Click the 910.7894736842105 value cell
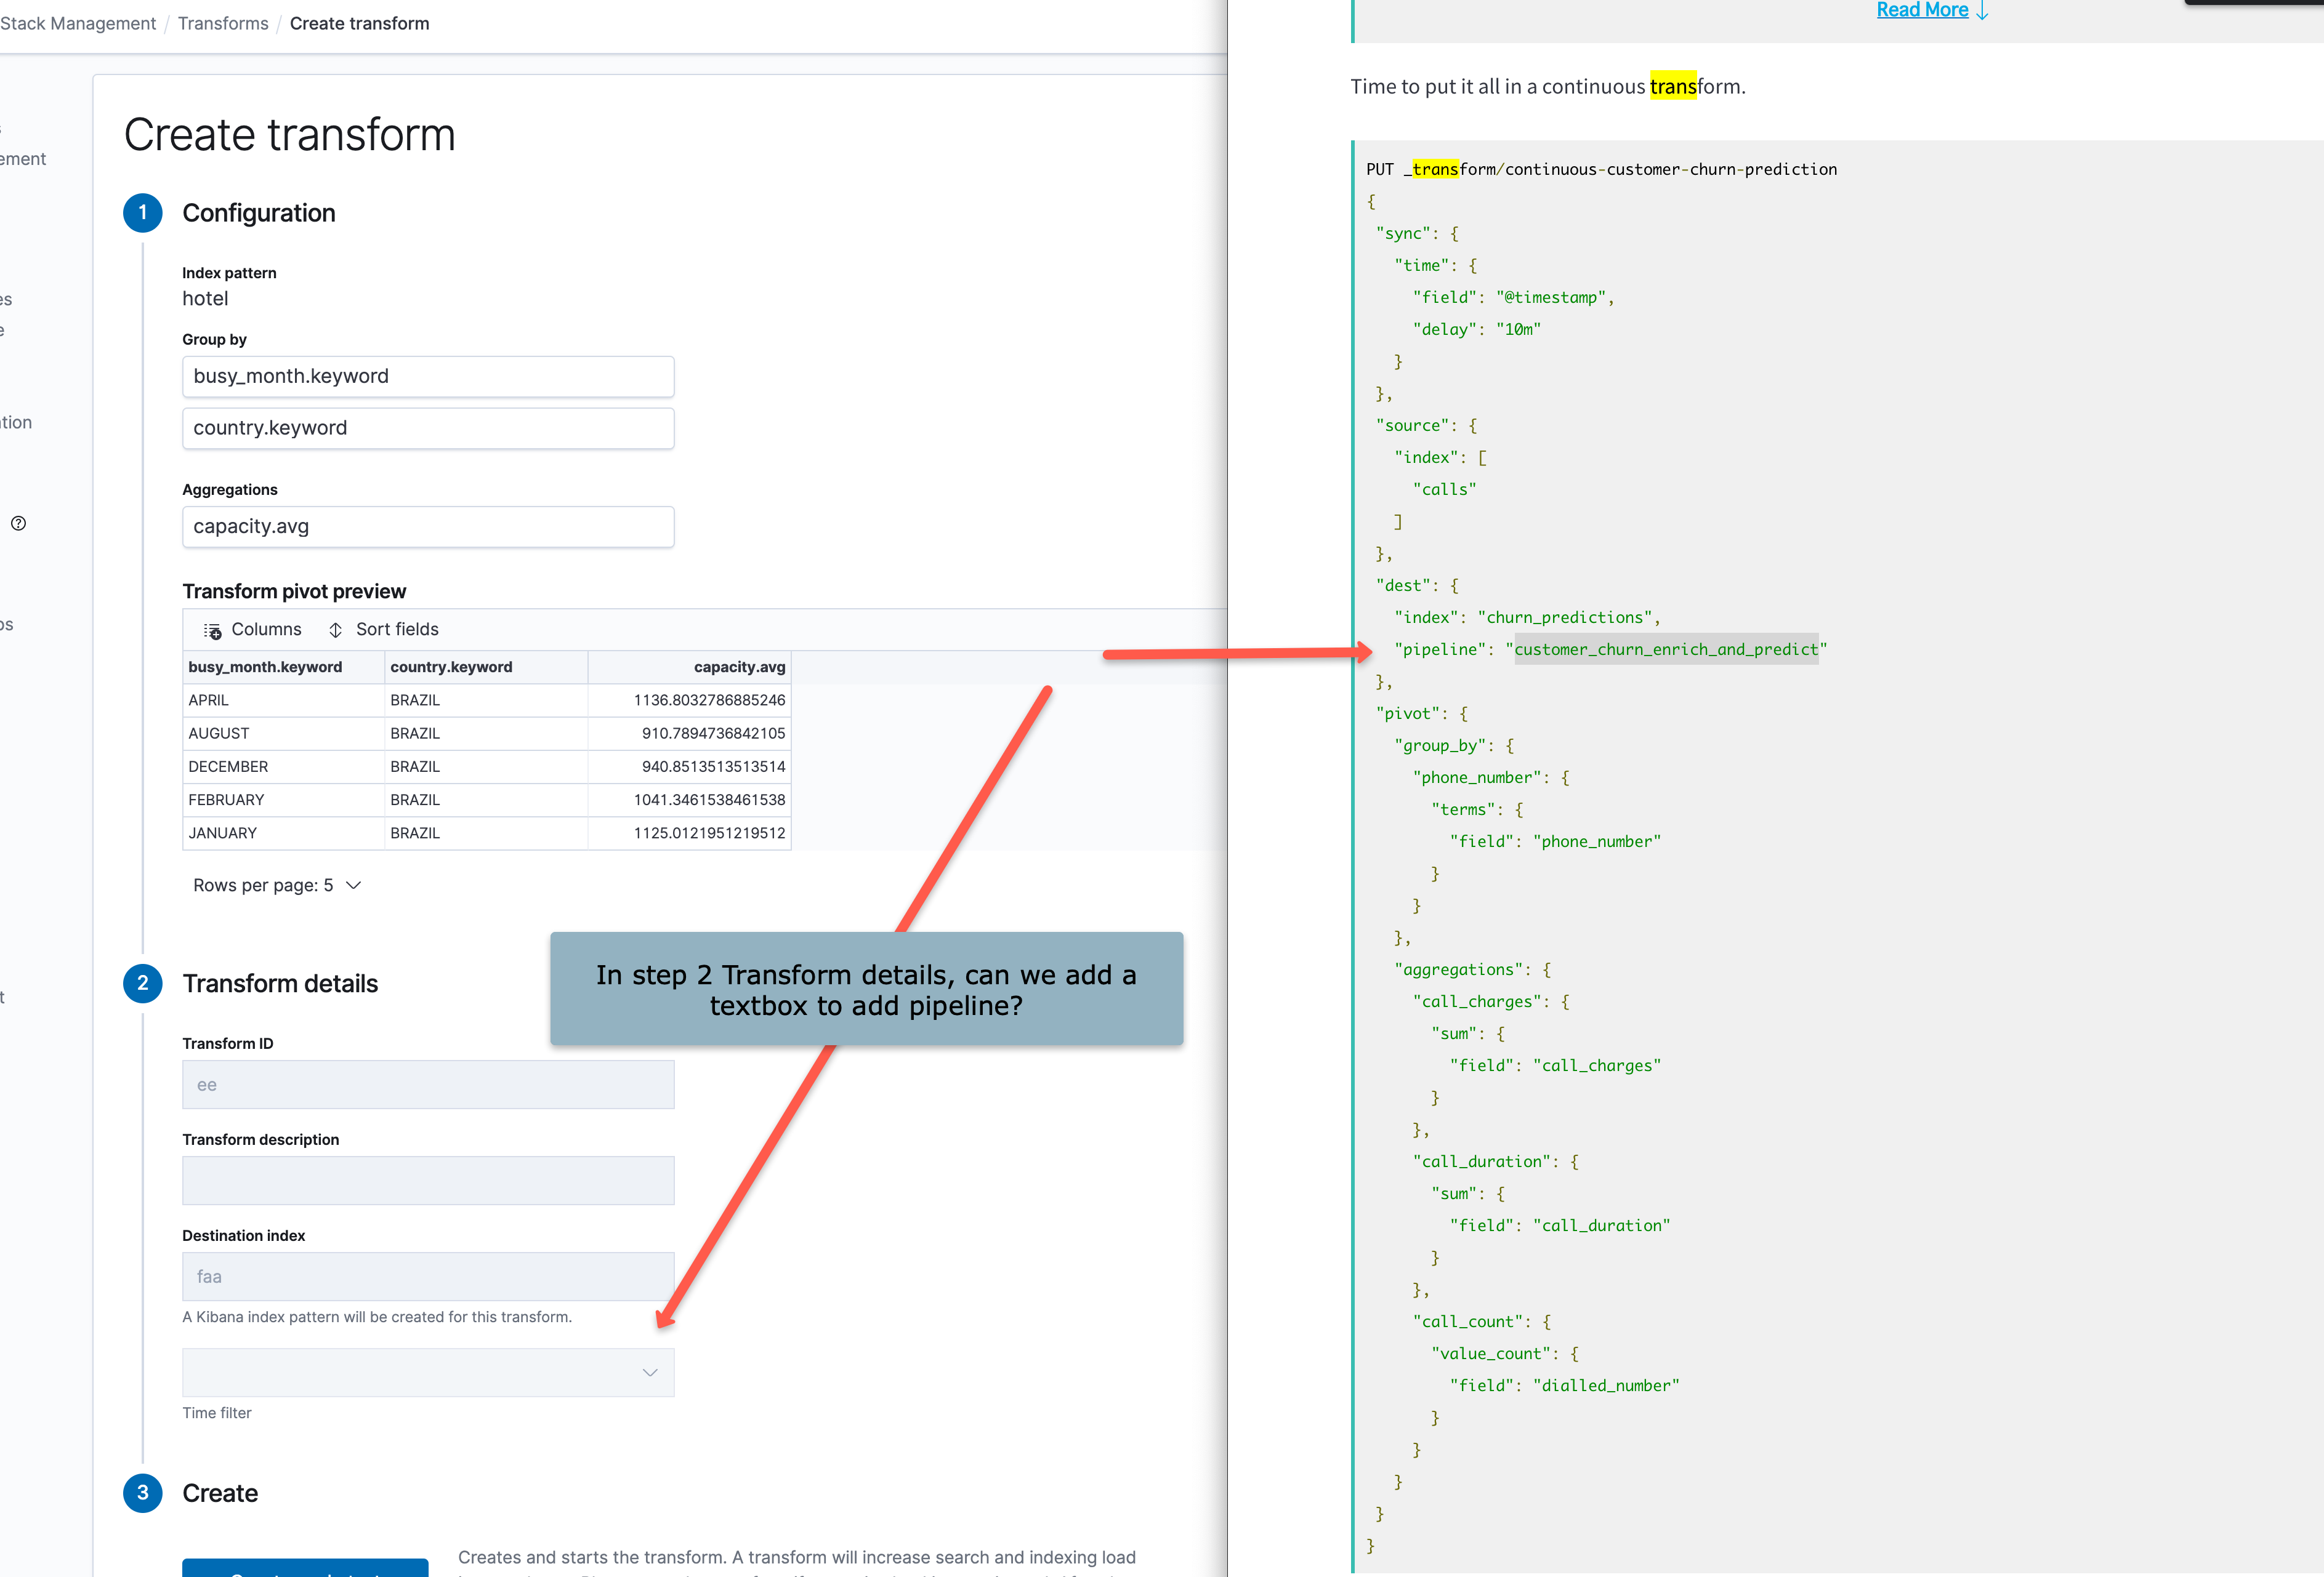2324x1577 pixels. (689, 734)
